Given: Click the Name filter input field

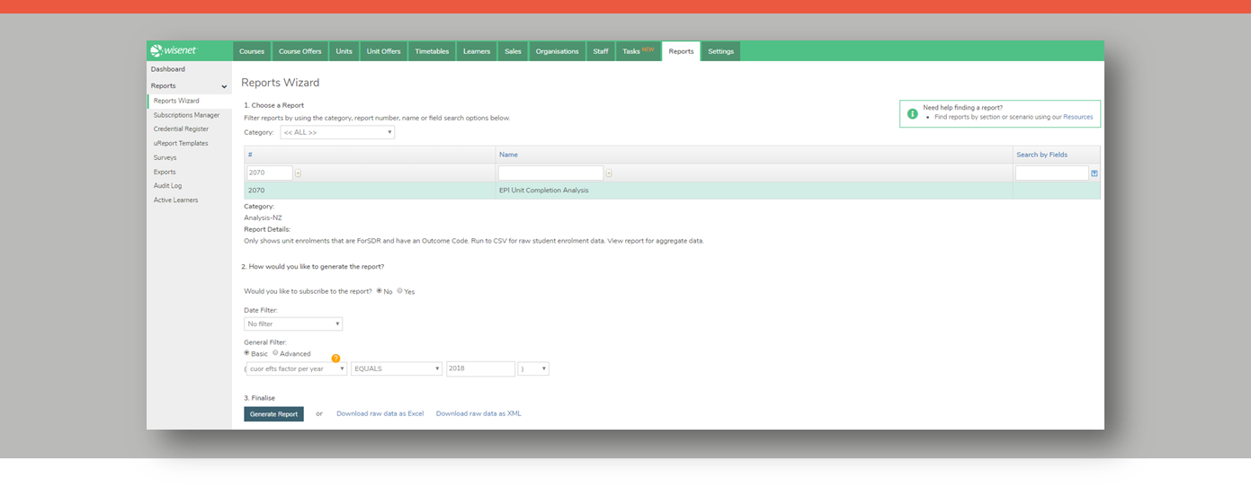Looking at the screenshot, I should [x=550, y=173].
